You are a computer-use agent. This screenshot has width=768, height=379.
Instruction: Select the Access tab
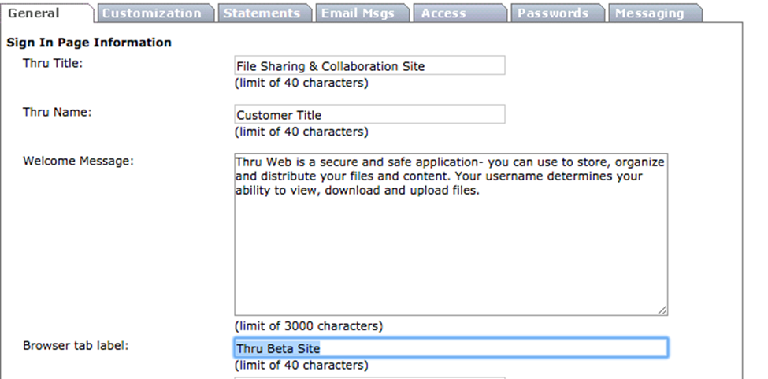click(x=443, y=13)
